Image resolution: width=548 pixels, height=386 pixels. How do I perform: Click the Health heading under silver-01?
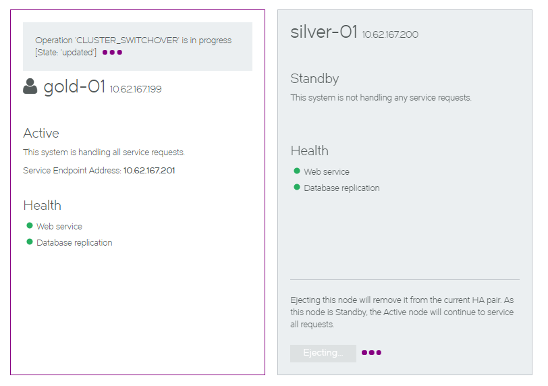tap(310, 151)
